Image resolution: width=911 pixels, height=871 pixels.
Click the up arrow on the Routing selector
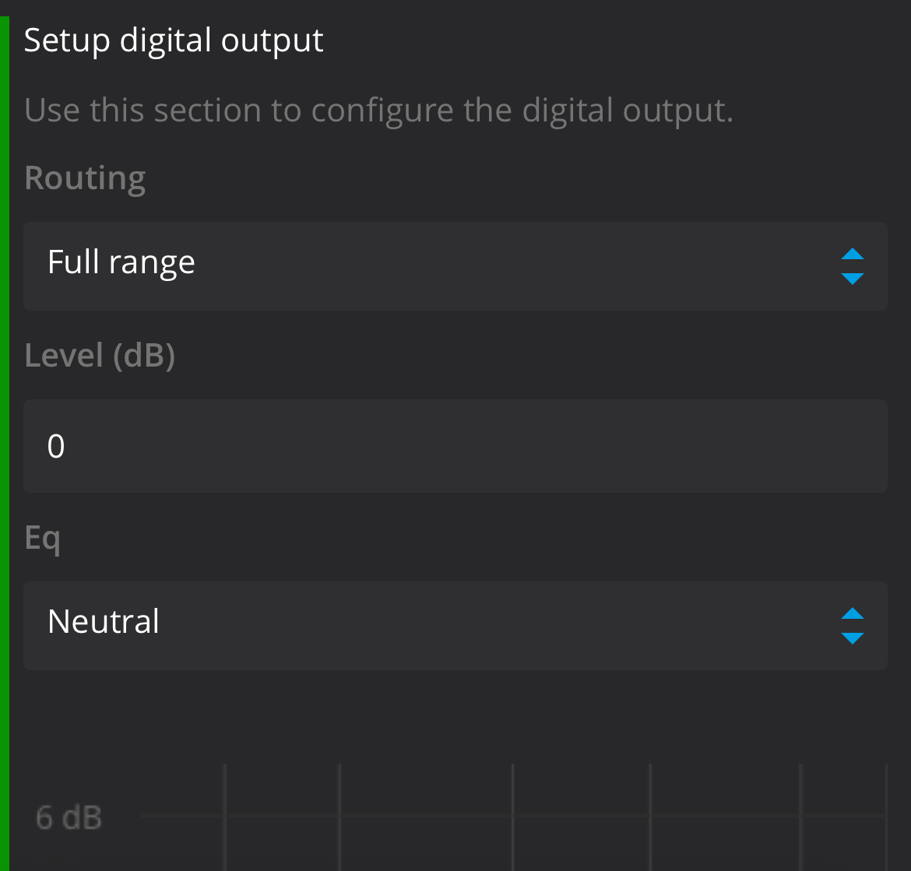pos(853,254)
